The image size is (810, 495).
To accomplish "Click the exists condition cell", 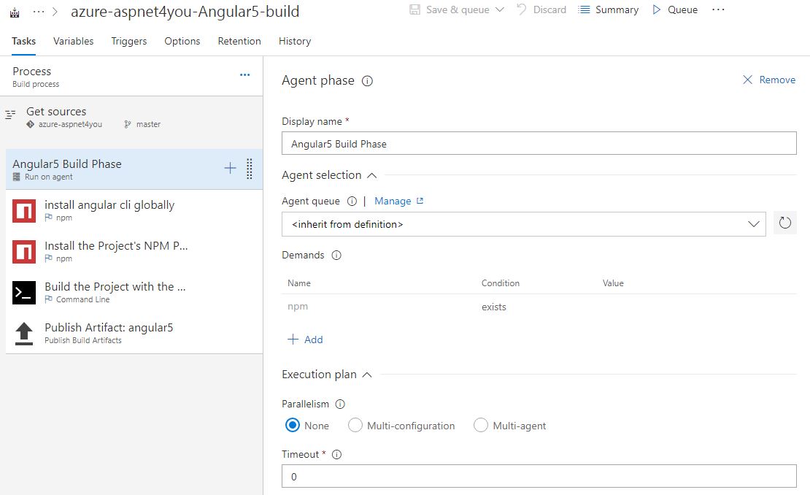I will [494, 307].
